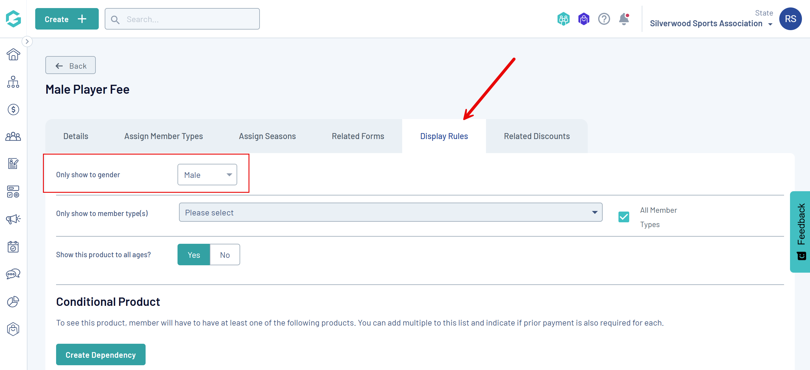The height and width of the screenshot is (370, 810).
Task: Click the notifications bell icon
Action: 624,19
